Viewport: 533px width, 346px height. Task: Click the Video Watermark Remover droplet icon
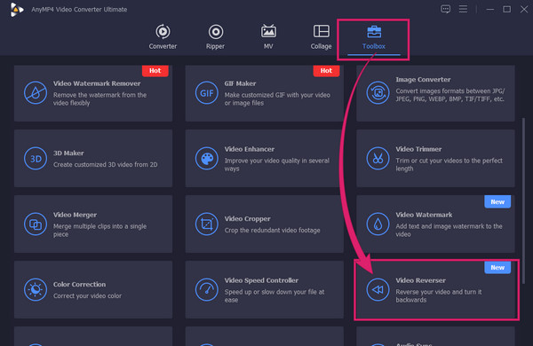pos(36,92)
